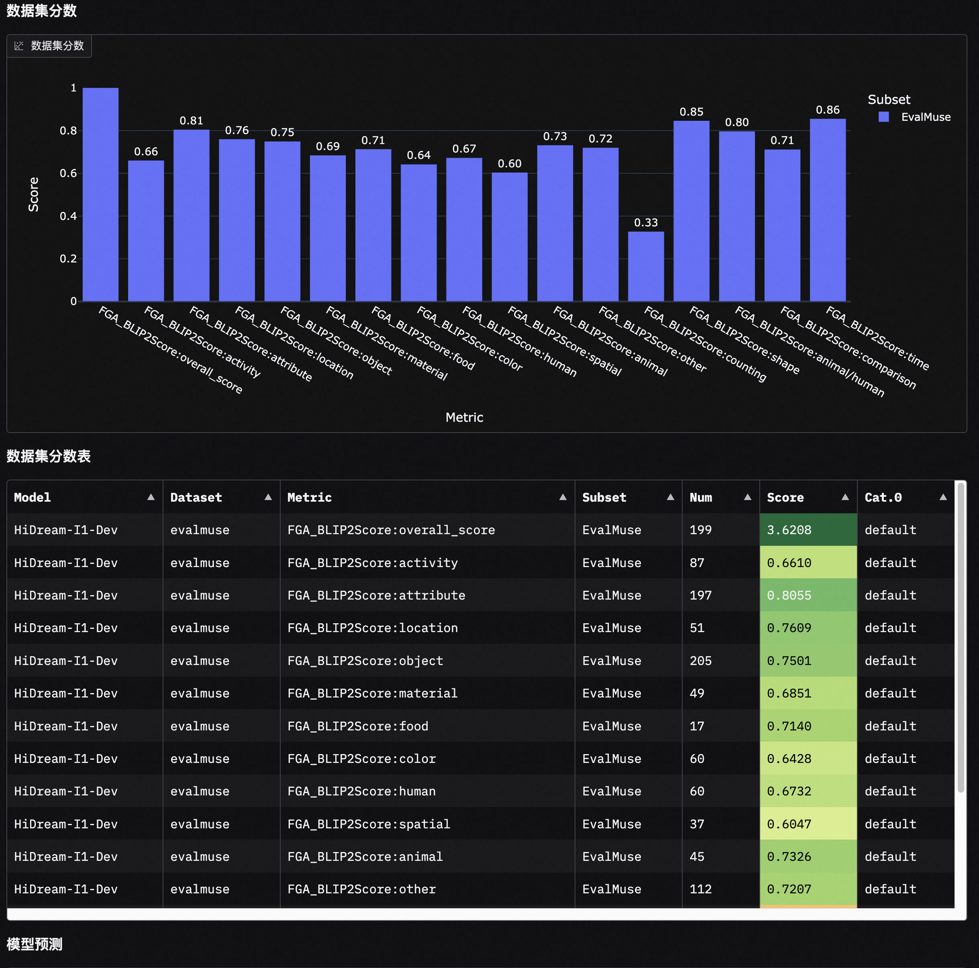The height and width of the screenshot is (968, 979).
Task: Click the chart icon beside 数据集分数 label
Action: 19,46
